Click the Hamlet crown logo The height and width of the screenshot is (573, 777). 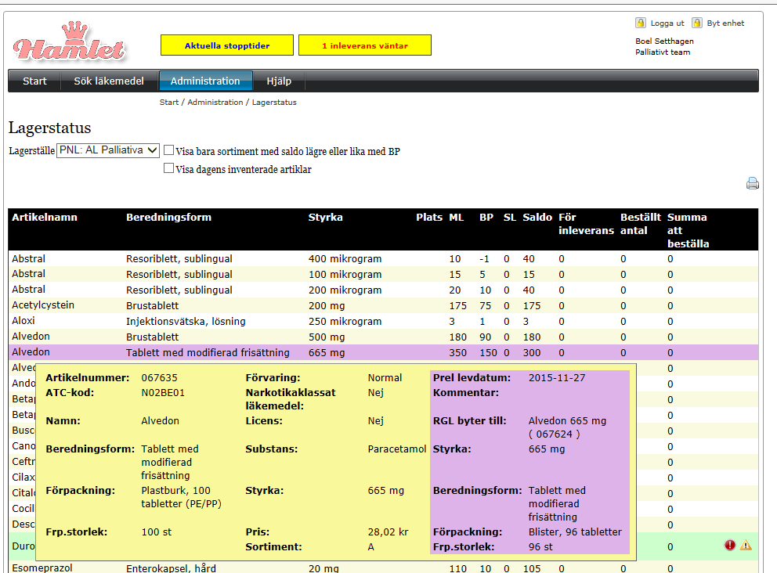click(70, 42)
